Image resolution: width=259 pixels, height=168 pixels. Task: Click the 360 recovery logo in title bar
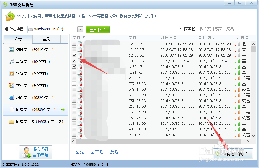pos(5,4)
